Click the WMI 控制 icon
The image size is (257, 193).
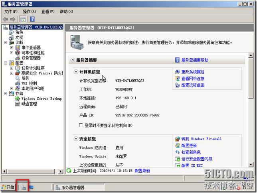[x=18, y=83]
